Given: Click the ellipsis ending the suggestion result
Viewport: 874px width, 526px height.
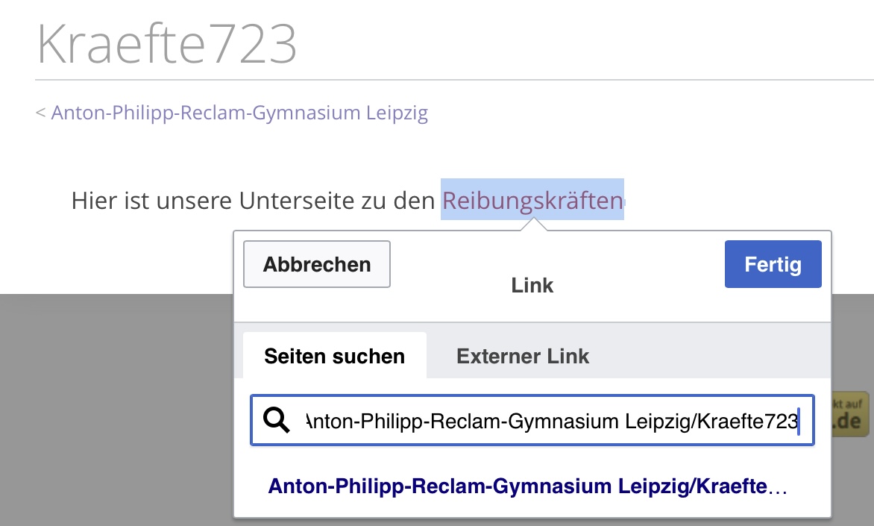Looking at the screenshot, I should tap(778, 489).
